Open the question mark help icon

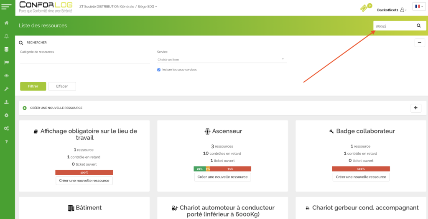(6, 142)
